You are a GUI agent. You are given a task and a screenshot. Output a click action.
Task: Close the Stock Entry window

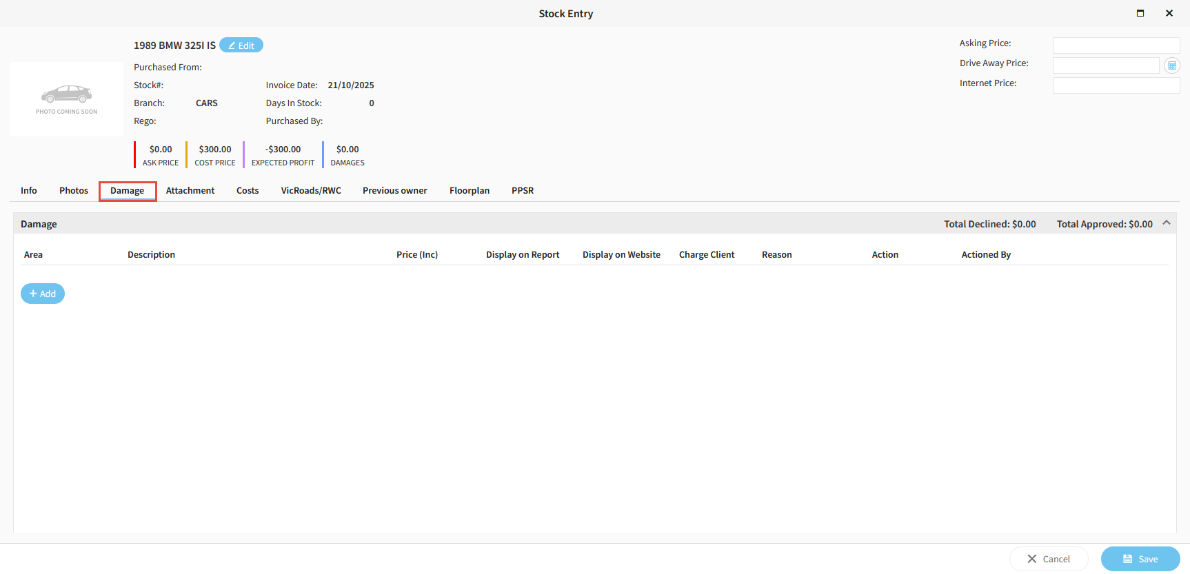(1169, 13)
